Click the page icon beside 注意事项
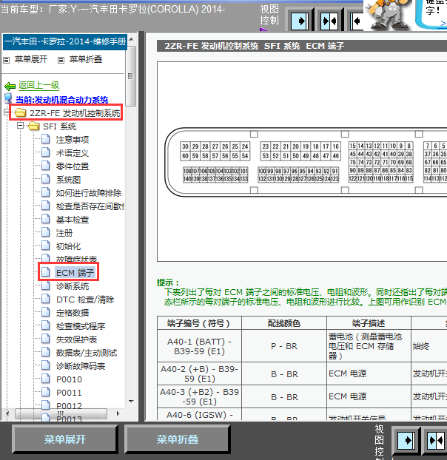The width and height of the screenshot is (447, 460). point(45,139)
